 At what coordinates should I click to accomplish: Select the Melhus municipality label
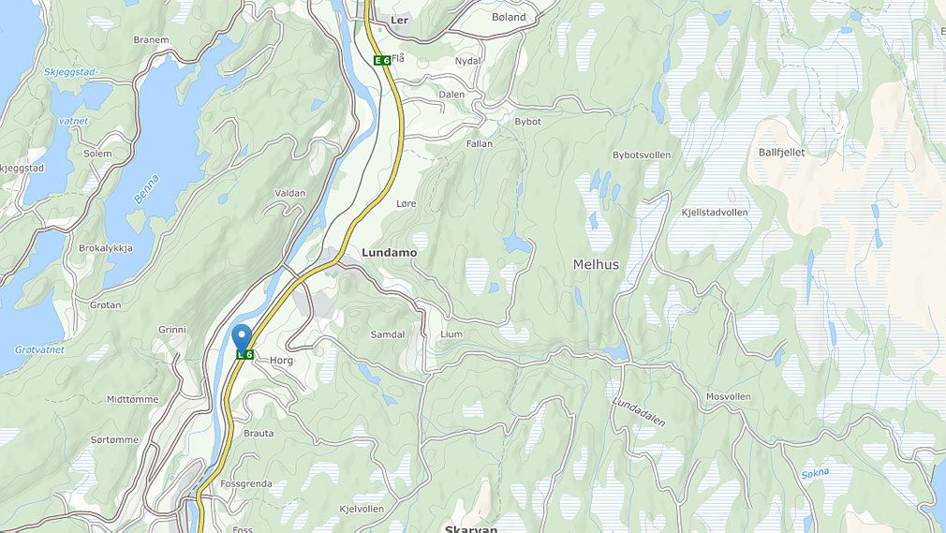tap(596, 264)
